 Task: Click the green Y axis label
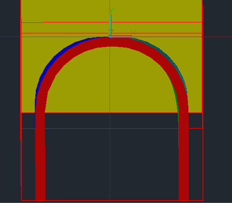[x=111, y=11]
